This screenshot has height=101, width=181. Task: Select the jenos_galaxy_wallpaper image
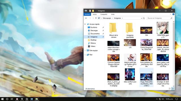(x=163, y=61)
